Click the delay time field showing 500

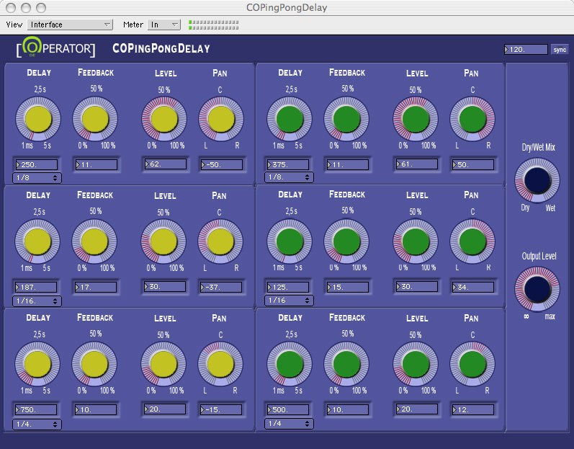pyautogui.click(x=288, y=409)
